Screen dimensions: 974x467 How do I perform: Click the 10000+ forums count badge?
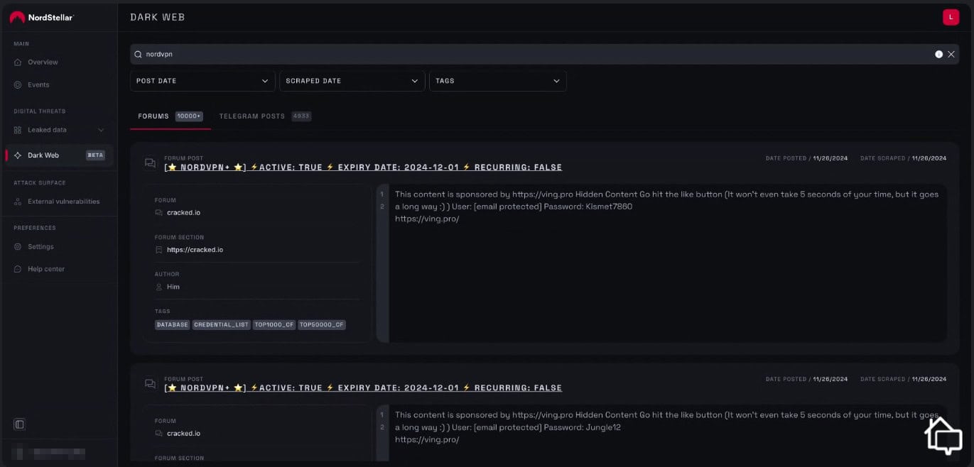click(189, 116)
